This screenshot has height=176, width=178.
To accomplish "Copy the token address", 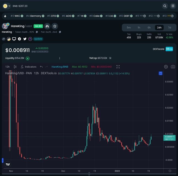I will [37, 32].
